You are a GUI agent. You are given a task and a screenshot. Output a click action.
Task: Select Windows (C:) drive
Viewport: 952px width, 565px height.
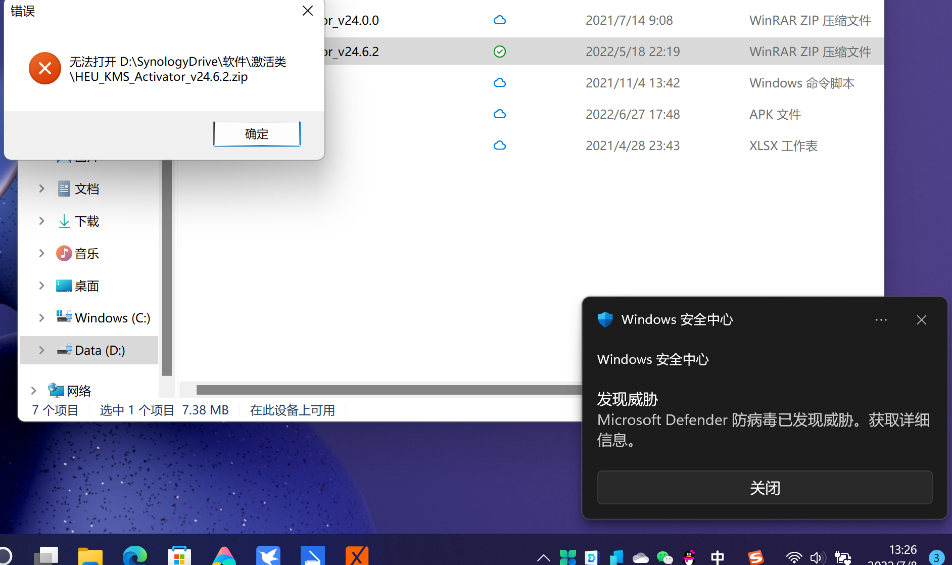pos(103,318)
